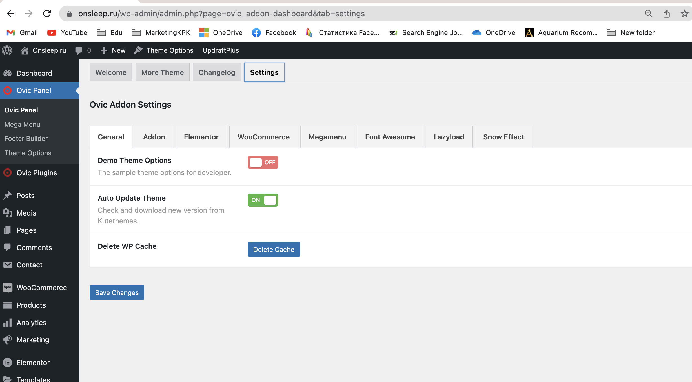Open Products in the sidebar
The image size is (692, 382).
(40, 305)
